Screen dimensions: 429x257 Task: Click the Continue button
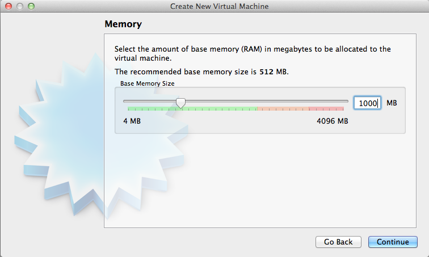coord(393,242)
